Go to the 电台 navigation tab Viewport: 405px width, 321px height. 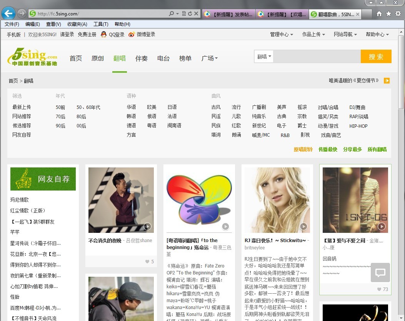[163, 59]
